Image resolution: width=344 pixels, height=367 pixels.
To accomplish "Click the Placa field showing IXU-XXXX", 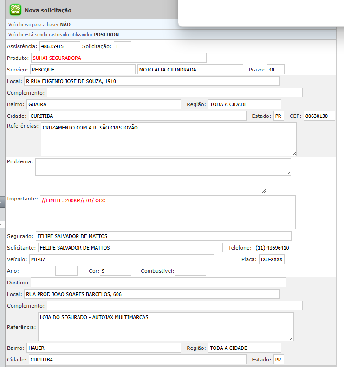I will point(272,259).
